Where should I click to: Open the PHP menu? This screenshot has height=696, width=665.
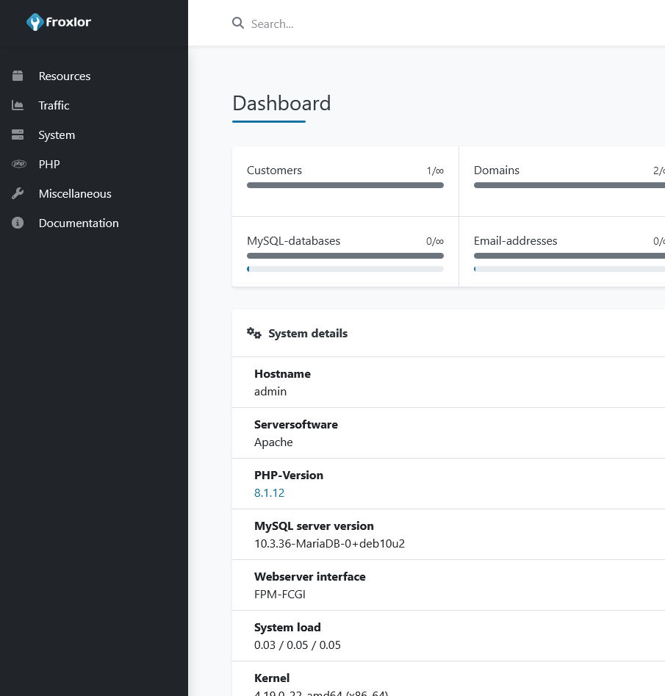point(48,164)
